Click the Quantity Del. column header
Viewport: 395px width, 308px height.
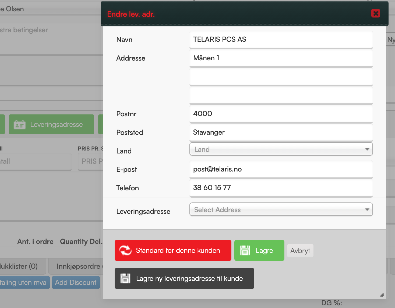[81, 241]
